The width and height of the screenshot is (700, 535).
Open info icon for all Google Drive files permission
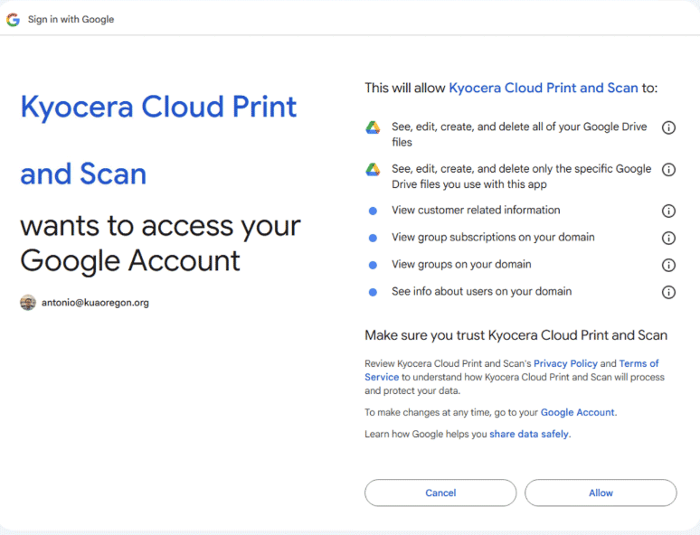pyautogui.click(x=668, y=127)
